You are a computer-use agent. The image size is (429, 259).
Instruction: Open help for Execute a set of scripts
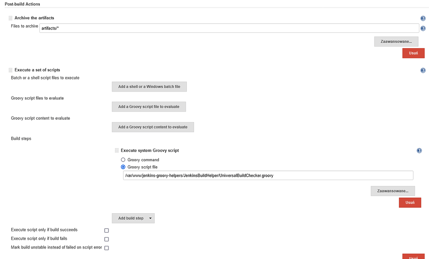tap(423, 70)
